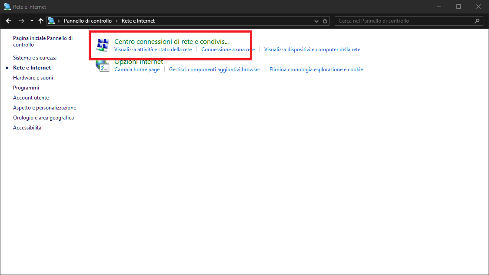489x275 pixels.
Task: Click the Opzioni Internet globe icon
Action: (103, 66)
